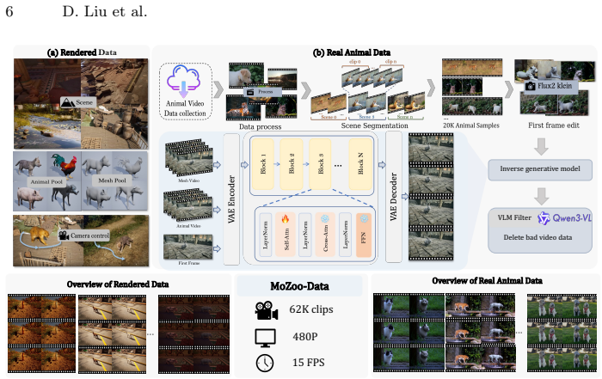The width and height of the screenshot is (602, 379).
Task: Click the clock icon beside 15 FPS
Action: click(x=265, y=363)
